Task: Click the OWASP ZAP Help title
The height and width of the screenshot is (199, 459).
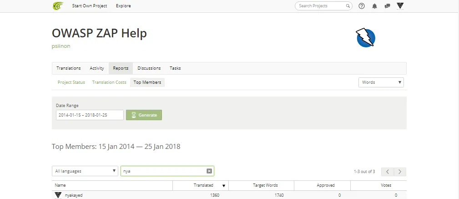Action: pos(99,33)
